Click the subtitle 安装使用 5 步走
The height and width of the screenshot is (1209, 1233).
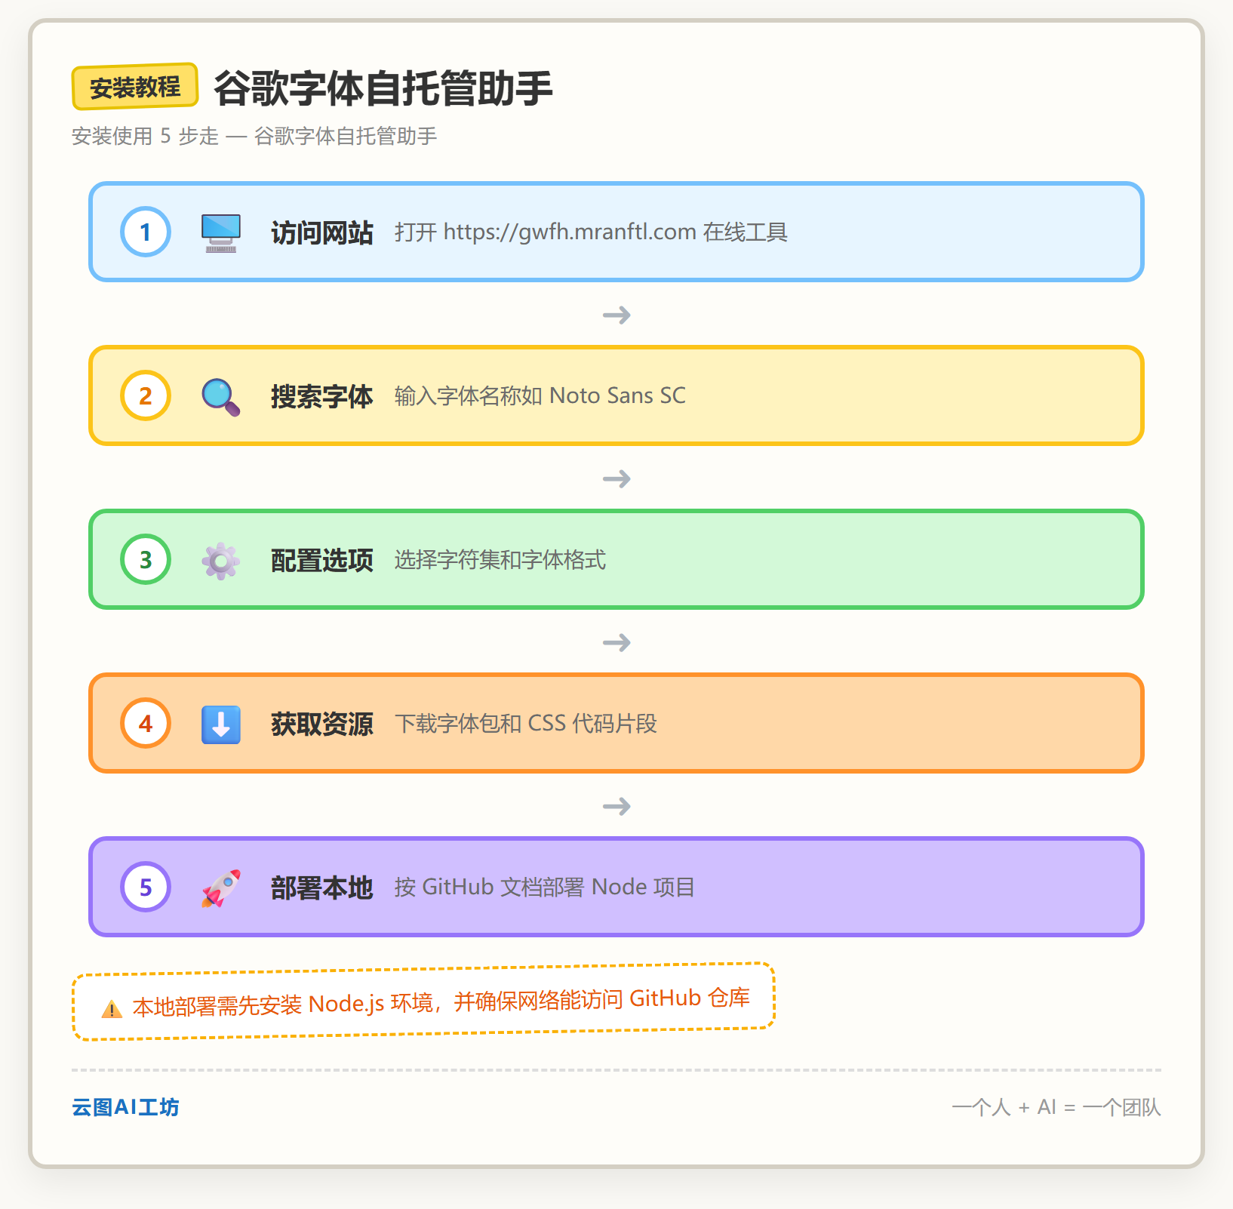[x=145, y=136]
